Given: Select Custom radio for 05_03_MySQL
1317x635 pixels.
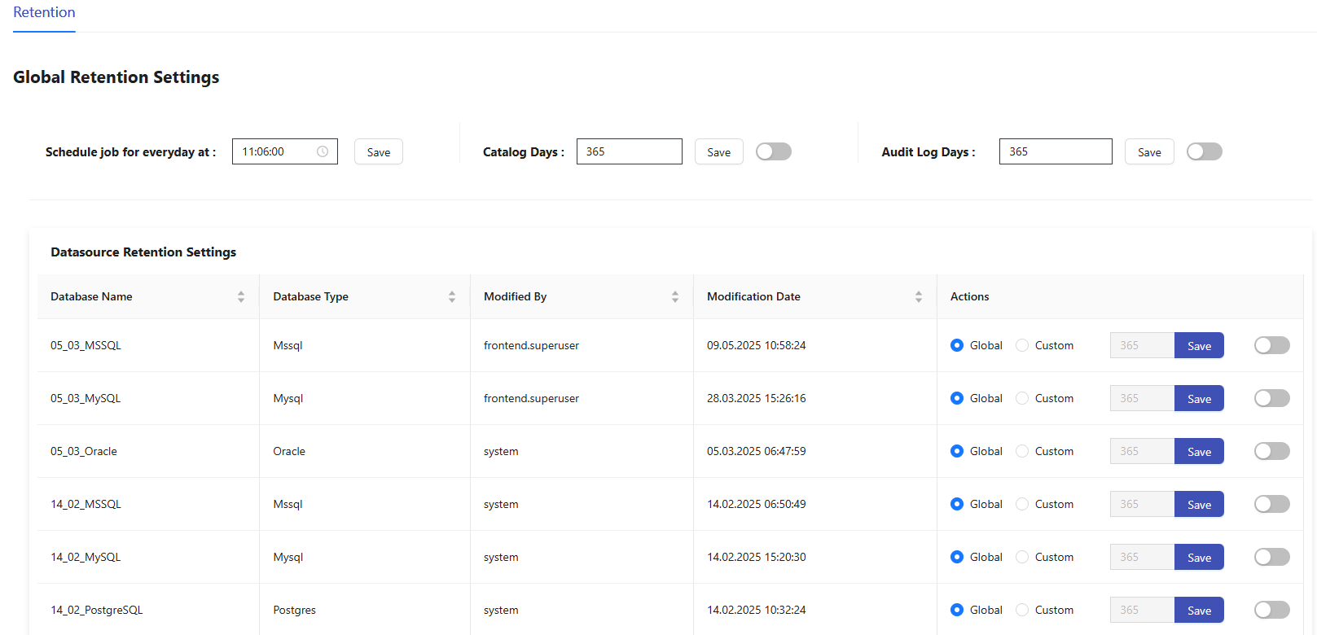Looking at the screenshot, I should pyautogui.click(x=1022, y=398).
